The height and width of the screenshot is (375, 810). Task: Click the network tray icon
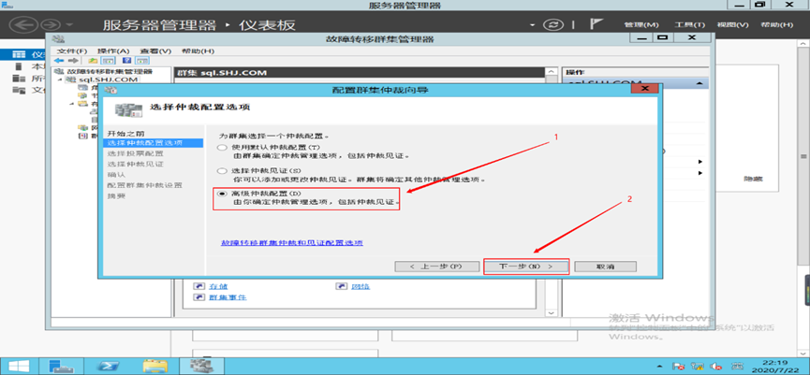[x=699, y=367]
